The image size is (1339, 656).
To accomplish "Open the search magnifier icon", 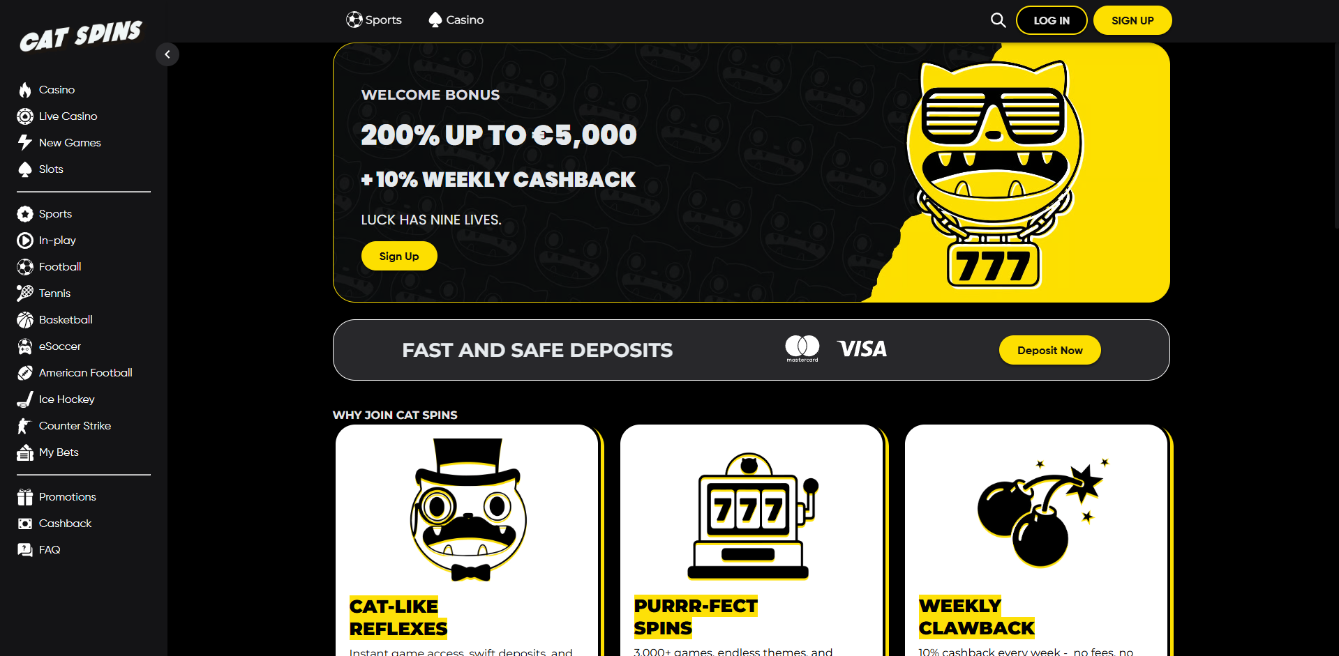I will [998, 20].
